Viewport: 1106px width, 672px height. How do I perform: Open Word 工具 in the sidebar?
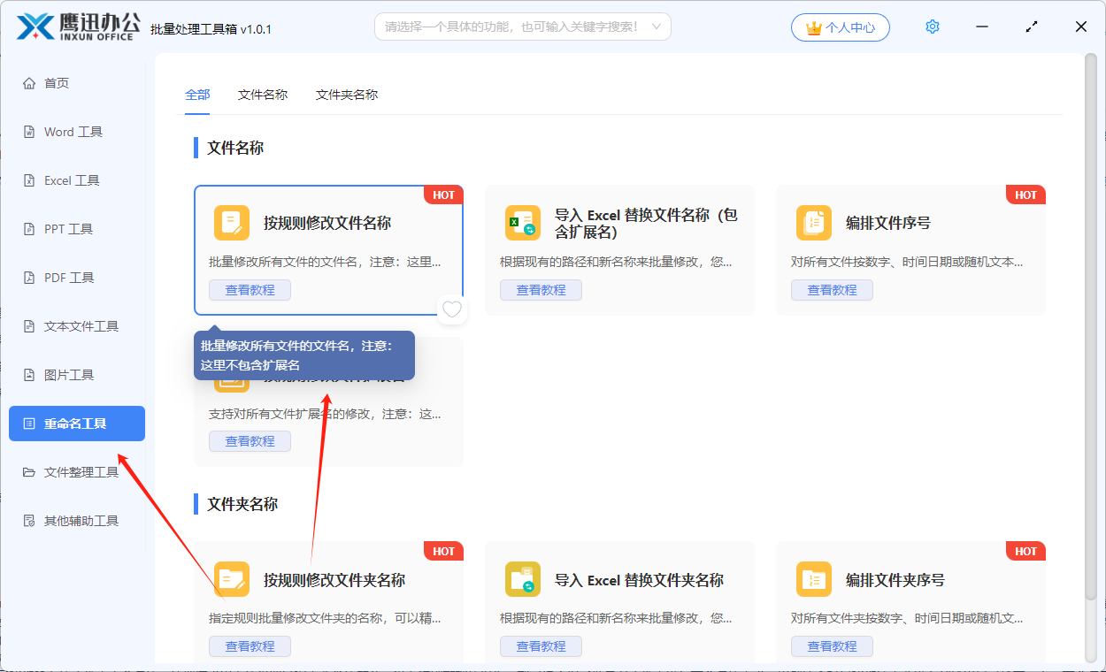pyautogui.click(x=77, y=132)
